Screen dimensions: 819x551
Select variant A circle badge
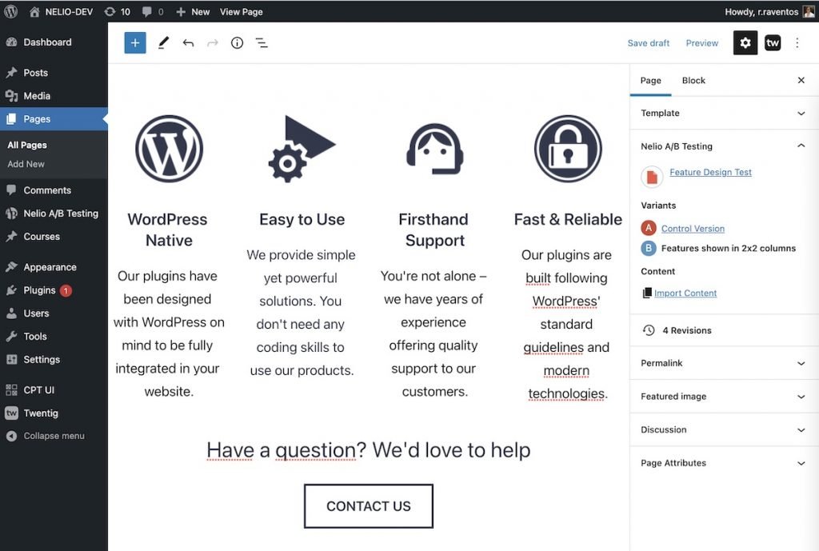tap(648, 228)
